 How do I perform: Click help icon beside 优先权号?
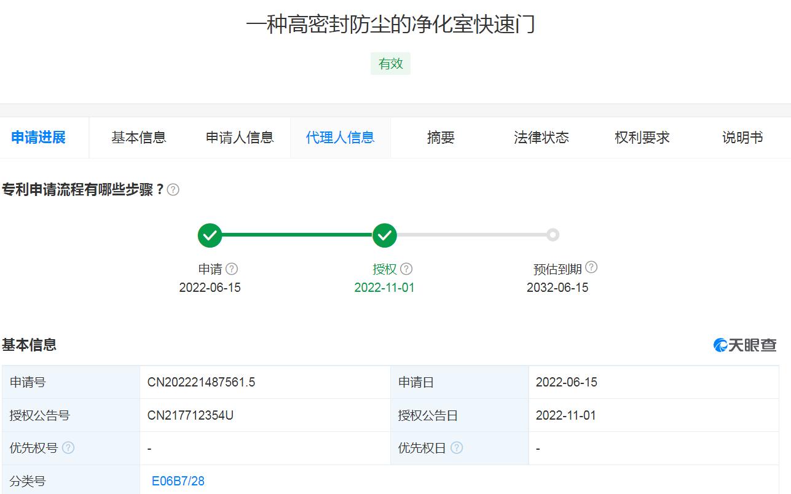[x=68, y=448]
